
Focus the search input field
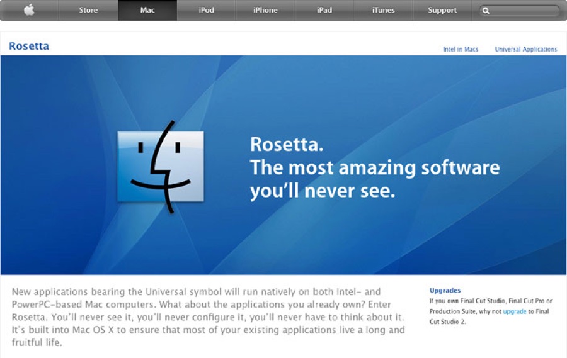[x=520, y=11]
